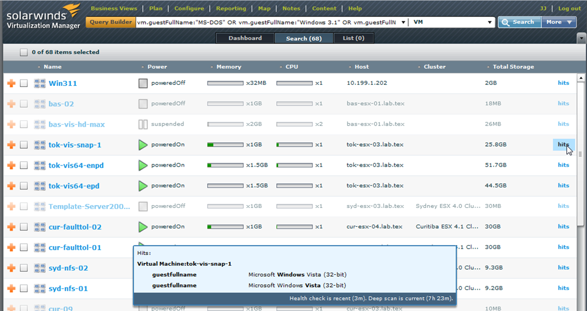Check the box for tok-vis-snap-1

coord(24,145)
